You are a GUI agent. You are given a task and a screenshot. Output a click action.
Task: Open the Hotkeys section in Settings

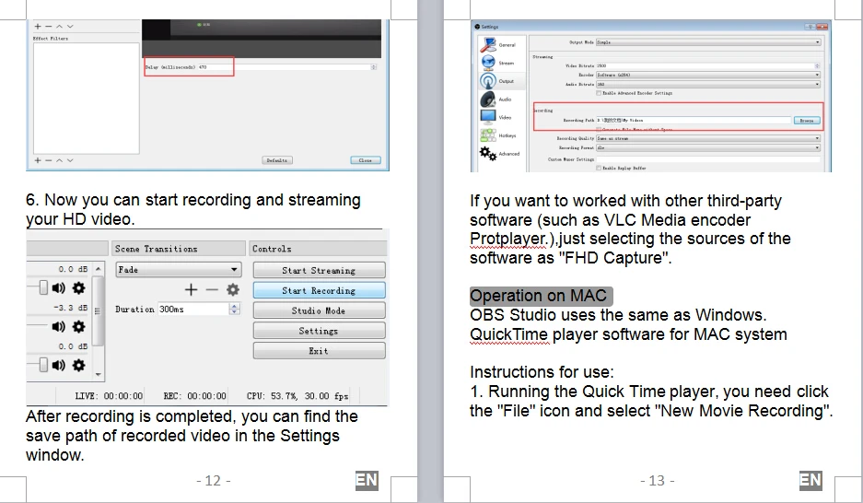pyautogui.click(x=498, y=135)
